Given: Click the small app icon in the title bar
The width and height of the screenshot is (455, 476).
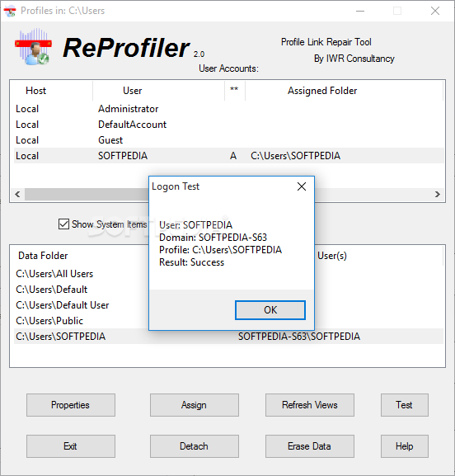Looking at the screenshot, I should pos(10,11).
